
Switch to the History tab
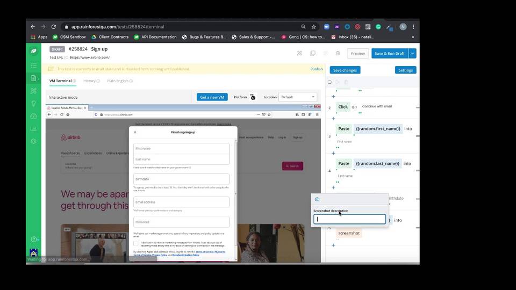click(x=91, y=81)
